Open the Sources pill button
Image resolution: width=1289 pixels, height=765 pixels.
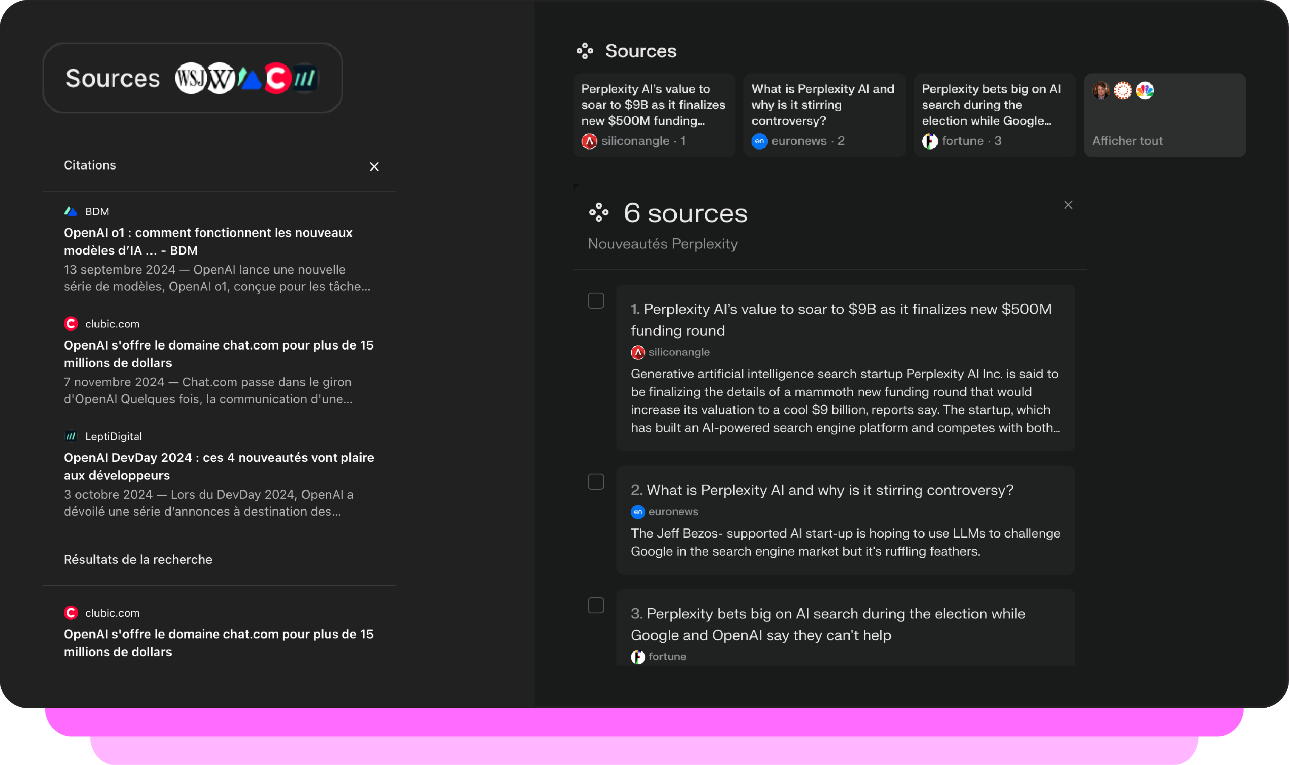point(193,78)
